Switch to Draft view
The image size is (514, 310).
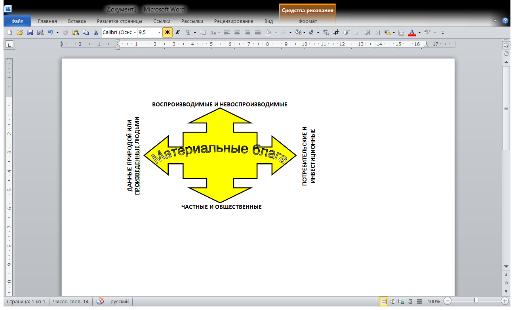(419, 301)
